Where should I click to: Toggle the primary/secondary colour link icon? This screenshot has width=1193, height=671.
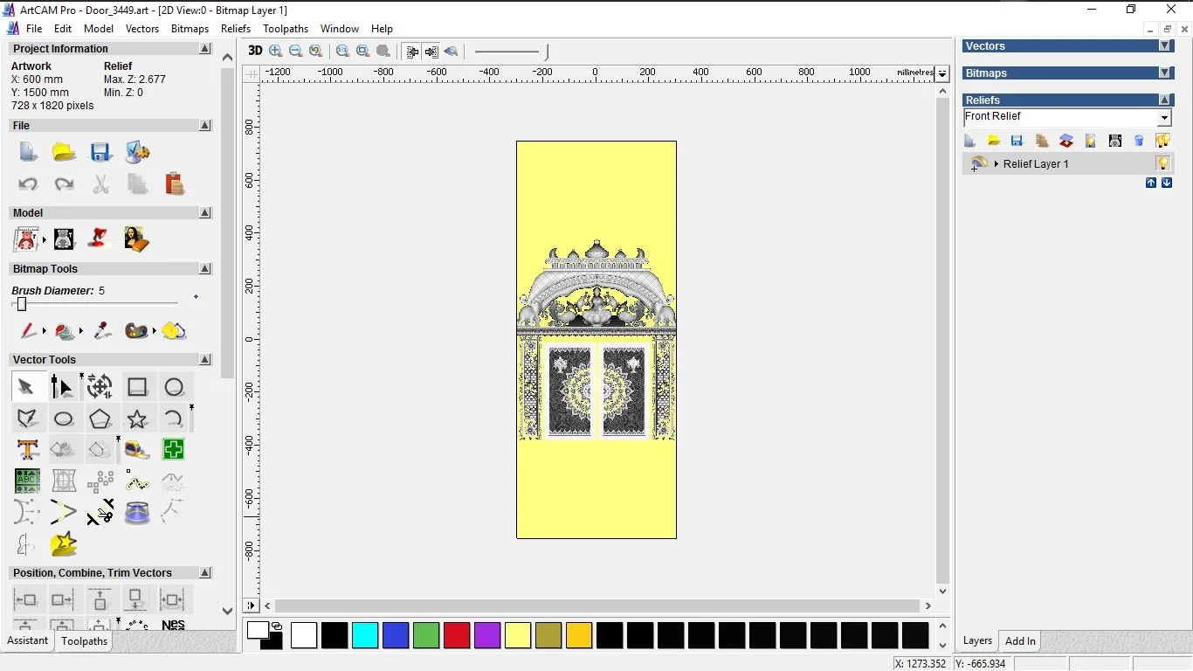277,626
